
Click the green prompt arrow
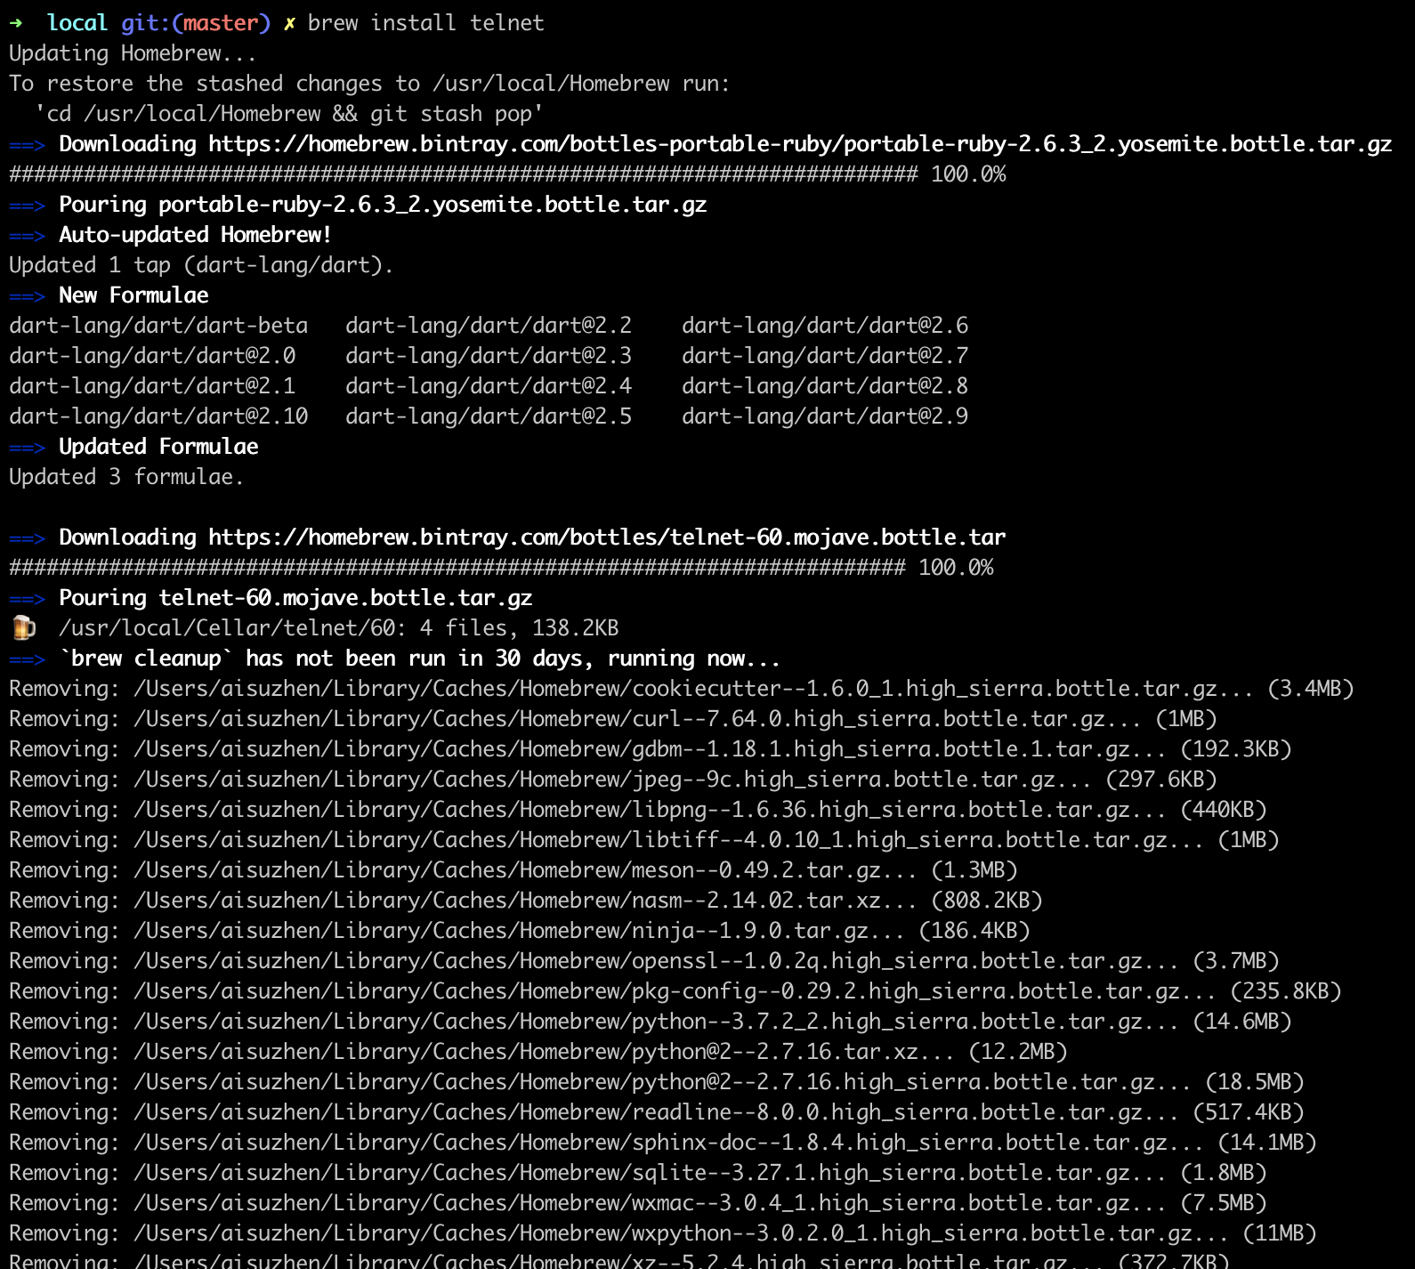click(x=16, y=23)
